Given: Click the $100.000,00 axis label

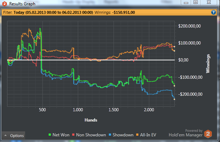Looking at the screenshot, I should [190, 43].
